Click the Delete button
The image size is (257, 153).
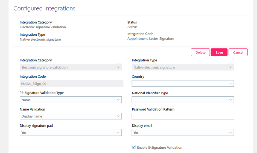(200, 52)
